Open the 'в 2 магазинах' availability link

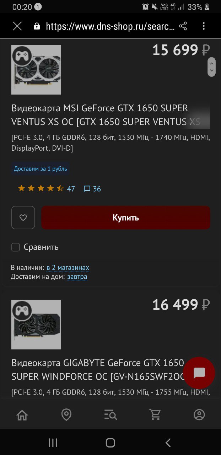(68, 267)
